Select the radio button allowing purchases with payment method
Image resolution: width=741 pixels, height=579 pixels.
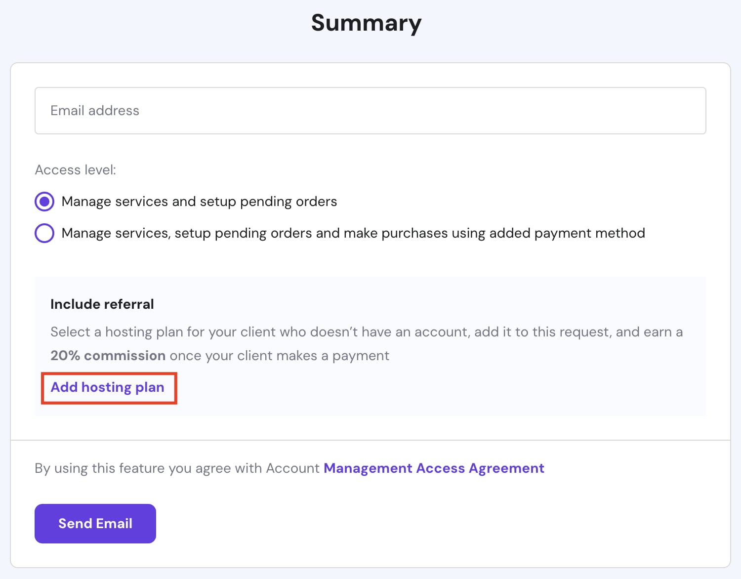tap(44, 233)
